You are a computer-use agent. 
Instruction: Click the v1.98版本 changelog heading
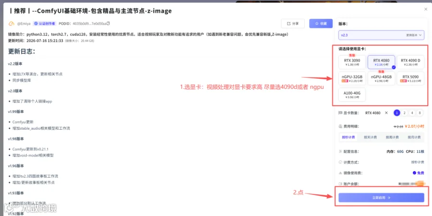tap(16, 139)
